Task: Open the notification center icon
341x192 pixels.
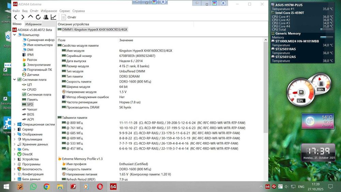Action: tap(330, 187)
